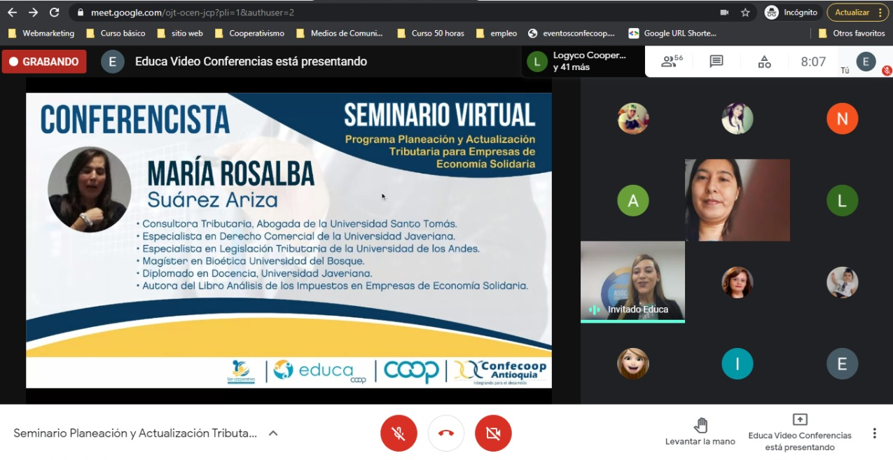Viewport: 893px width, 460px height.
Task: Open the Curso básico bookmark folder
Action: (x=116, y=33)
